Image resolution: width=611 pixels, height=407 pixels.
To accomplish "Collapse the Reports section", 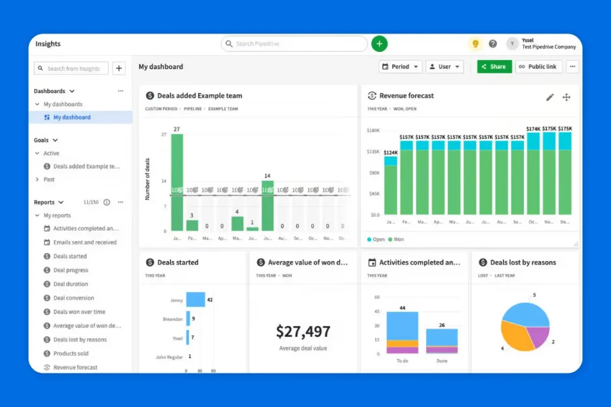I will click(x=61, y=203).
